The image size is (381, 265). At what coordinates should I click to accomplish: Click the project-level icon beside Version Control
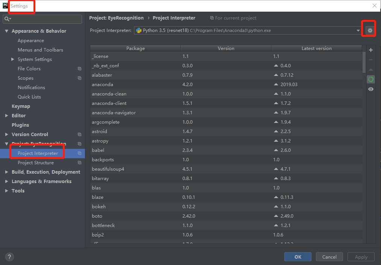(x=79, y=134)
